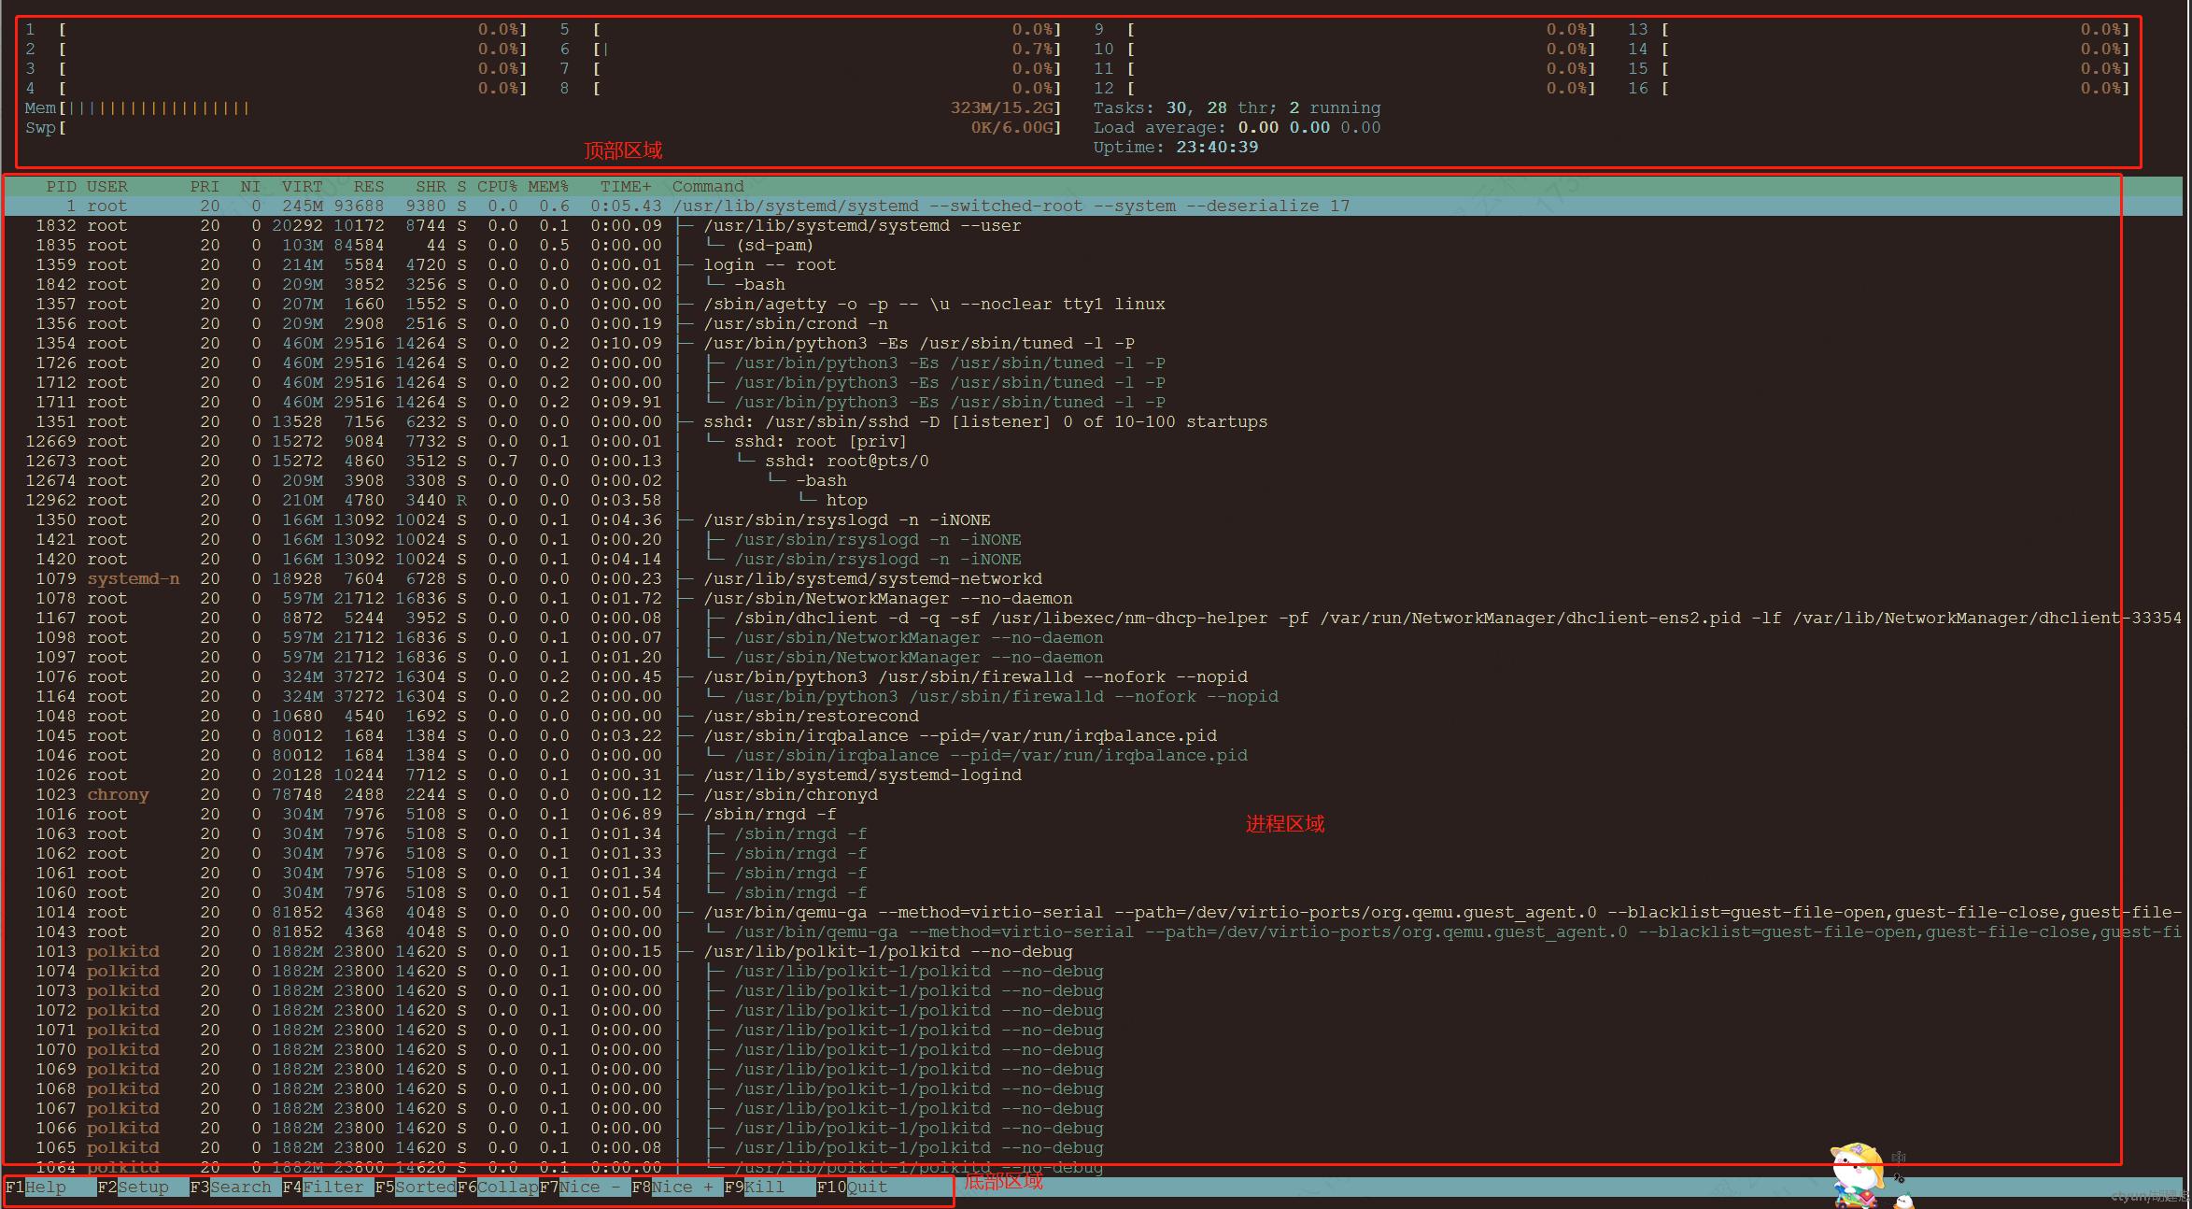Toggle F5 Sorted view mode
The width and height of the screenshot is (2192, 1209).
[x=416, y=1187]
